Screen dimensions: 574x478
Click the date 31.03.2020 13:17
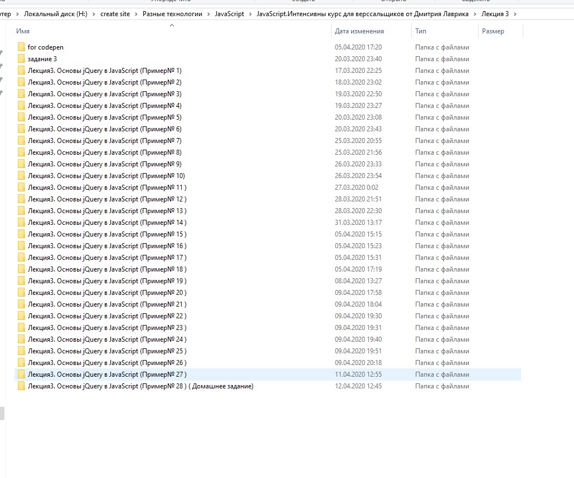click(x=358, y=223)
